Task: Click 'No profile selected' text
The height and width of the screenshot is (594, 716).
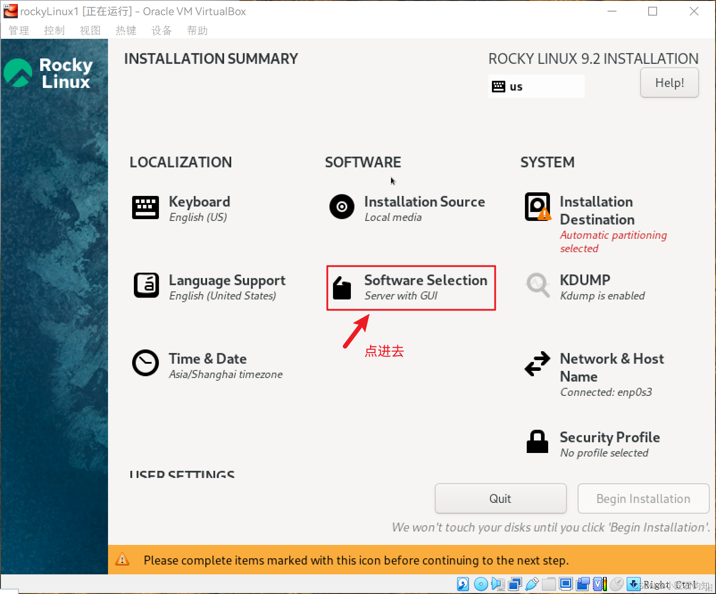Action: [604, 453]
